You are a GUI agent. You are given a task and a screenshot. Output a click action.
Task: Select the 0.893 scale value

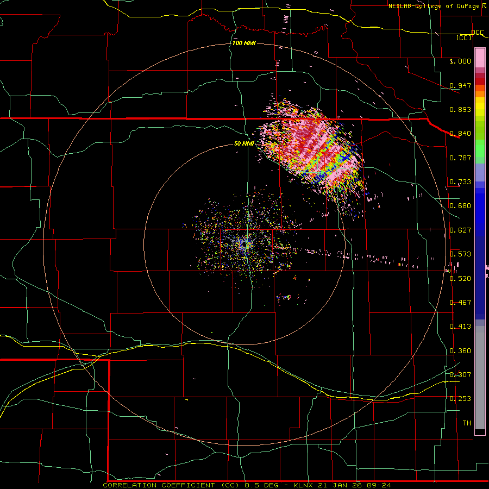(x=460, y=109)
